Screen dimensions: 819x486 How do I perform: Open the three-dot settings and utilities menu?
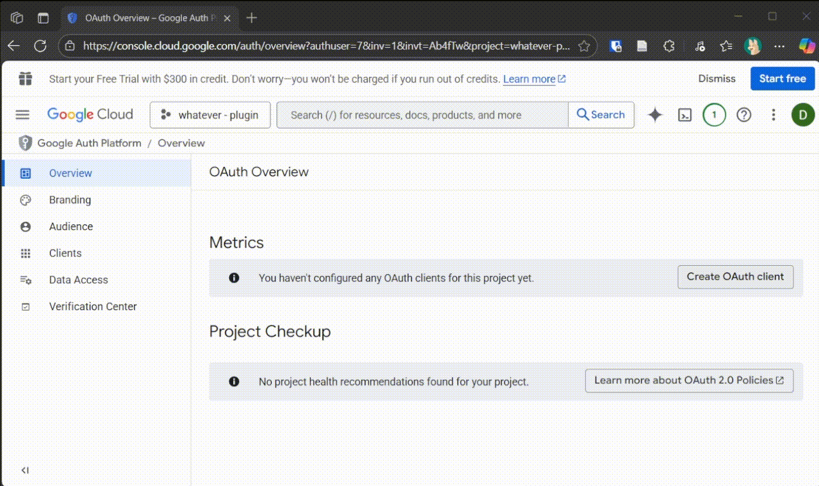(773, 115)
